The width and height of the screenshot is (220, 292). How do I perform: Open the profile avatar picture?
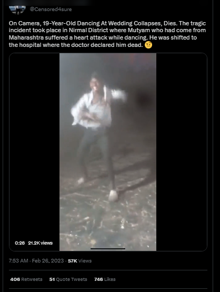pos(17,9)
